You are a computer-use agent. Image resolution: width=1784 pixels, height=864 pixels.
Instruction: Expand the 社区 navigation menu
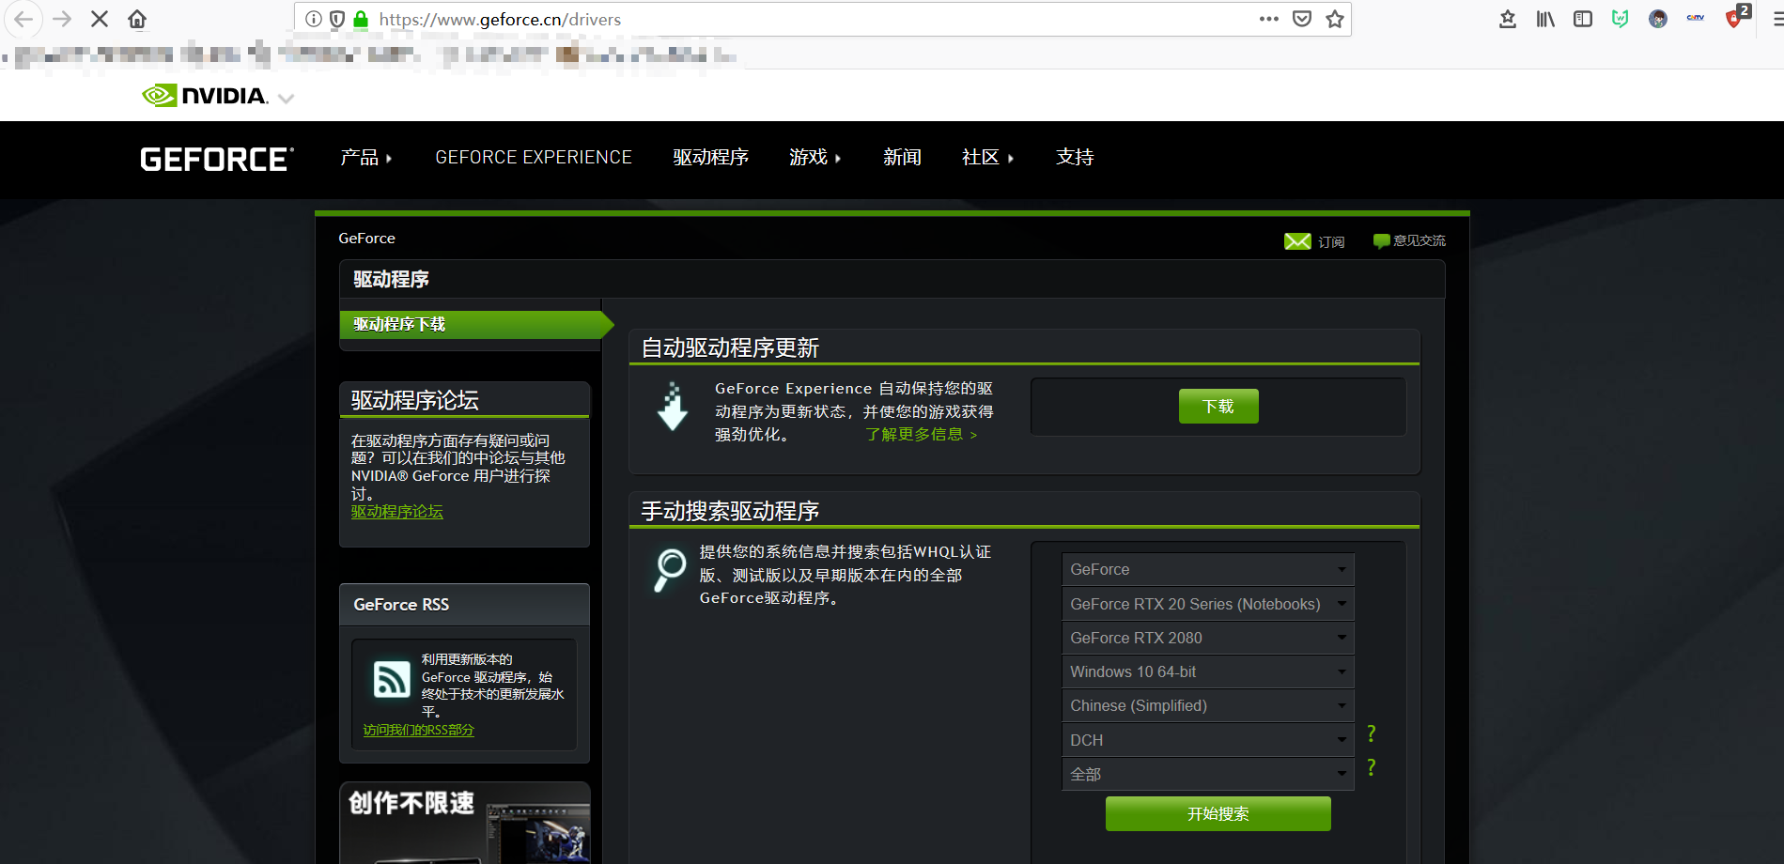[x=987, y=158]
